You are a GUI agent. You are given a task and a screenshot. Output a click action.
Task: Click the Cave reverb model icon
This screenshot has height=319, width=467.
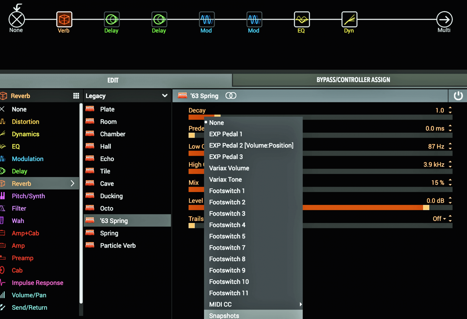[90, 183]
